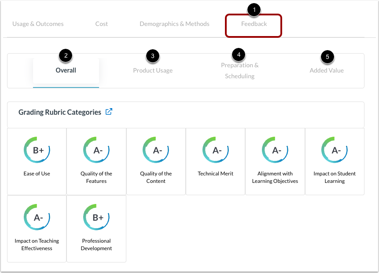Viewport: 379px width, 273px height.
Task: Select the Impact on Student Learning grade ring
Action: click(335, 149)
